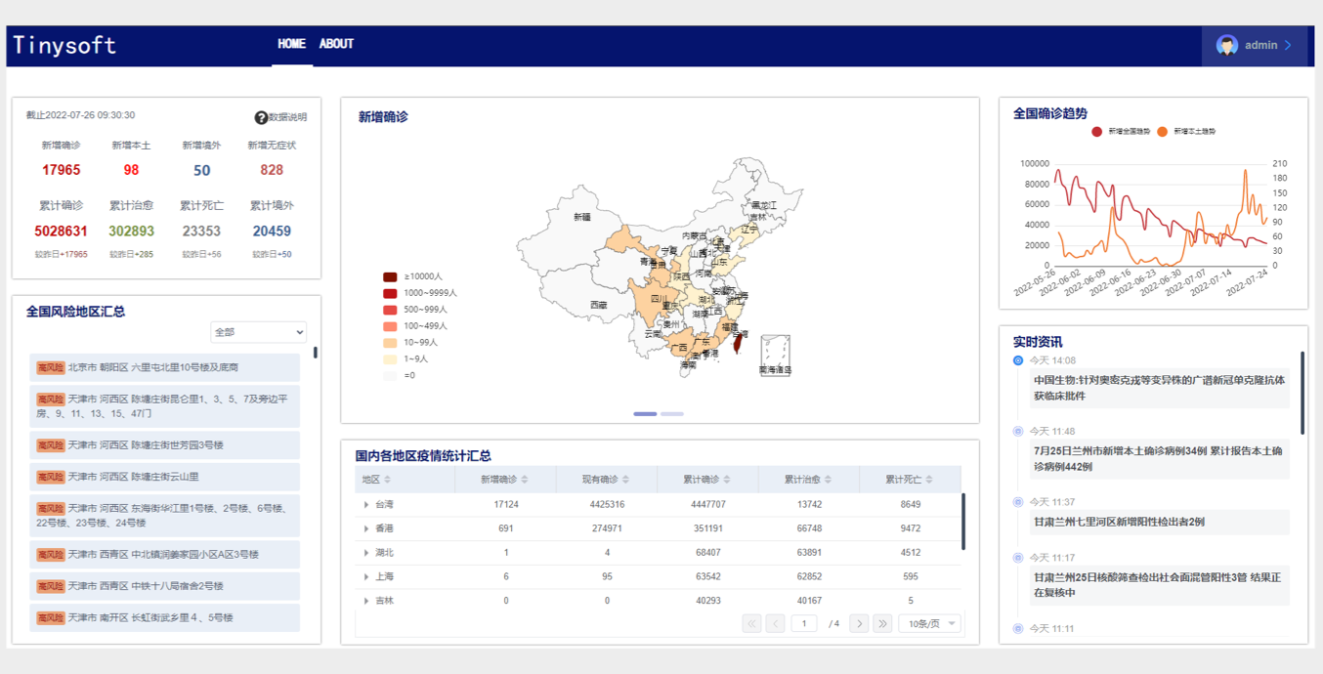Image resolution: width=1323 pixels, height=674 pixels.
Task: Click the 今天 14:08 timeline dot icon
Action: (x=1018, y=360)
